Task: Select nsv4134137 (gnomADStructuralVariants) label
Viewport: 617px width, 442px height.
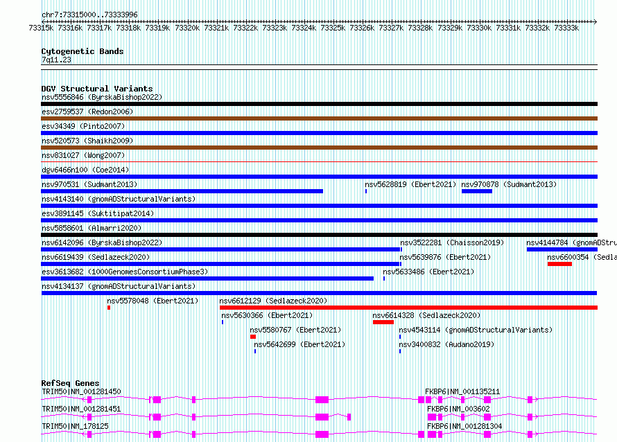Action: pos(119,286)
